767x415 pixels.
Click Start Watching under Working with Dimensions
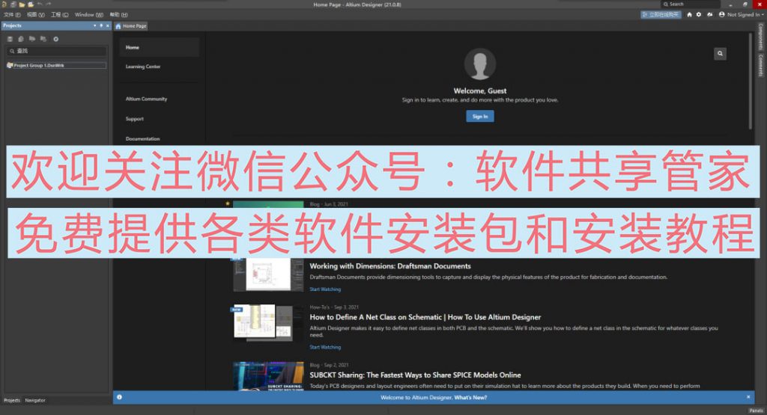pyautogui.click(x=325, y=289)
